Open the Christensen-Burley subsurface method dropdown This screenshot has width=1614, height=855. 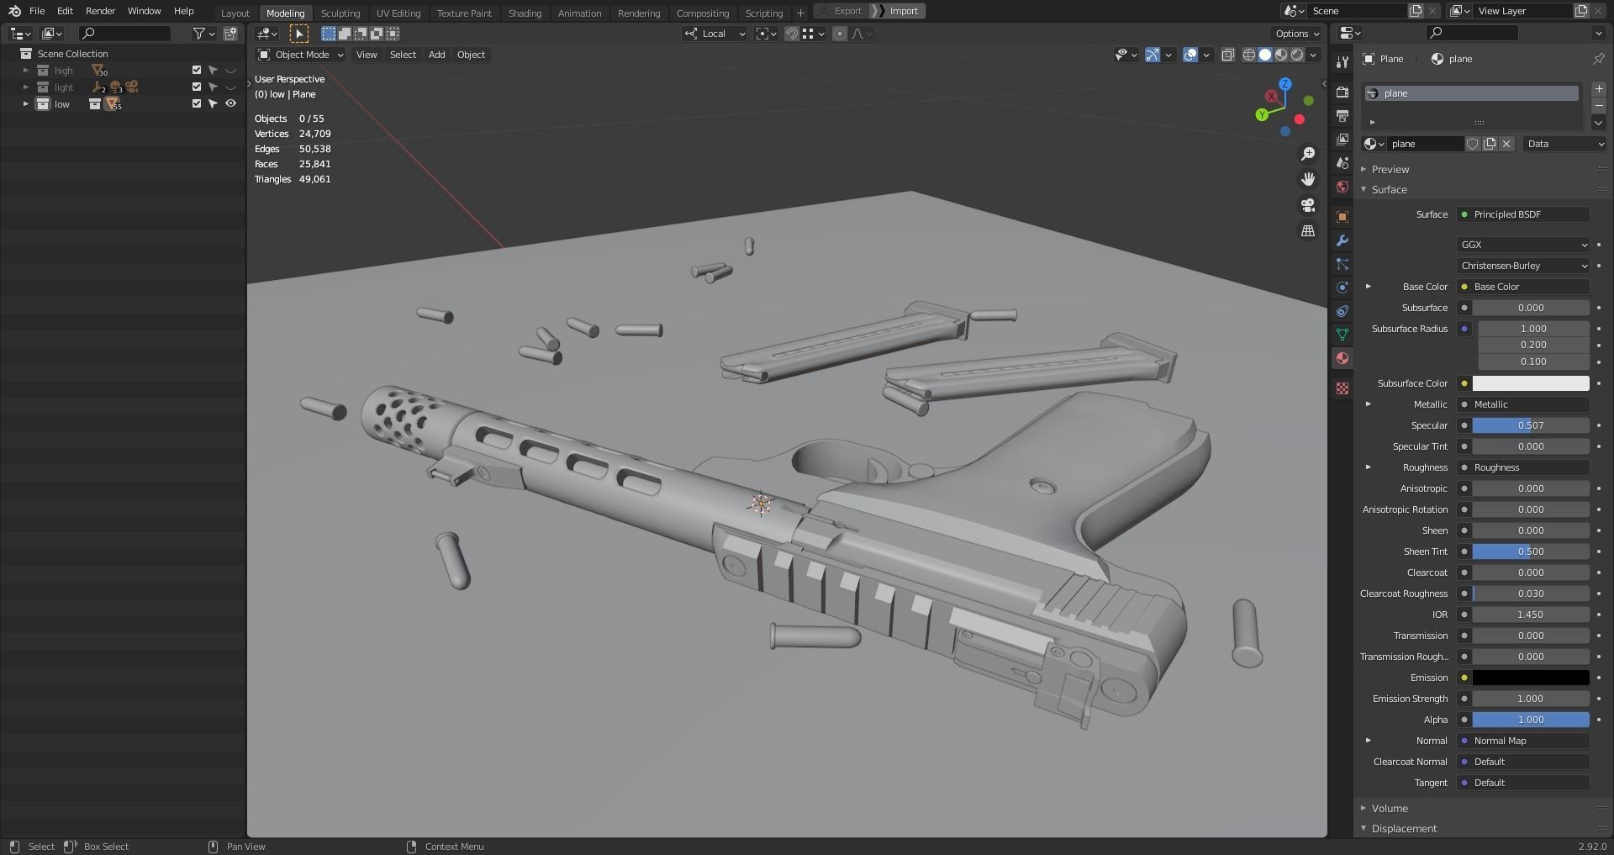[1523, 266]
